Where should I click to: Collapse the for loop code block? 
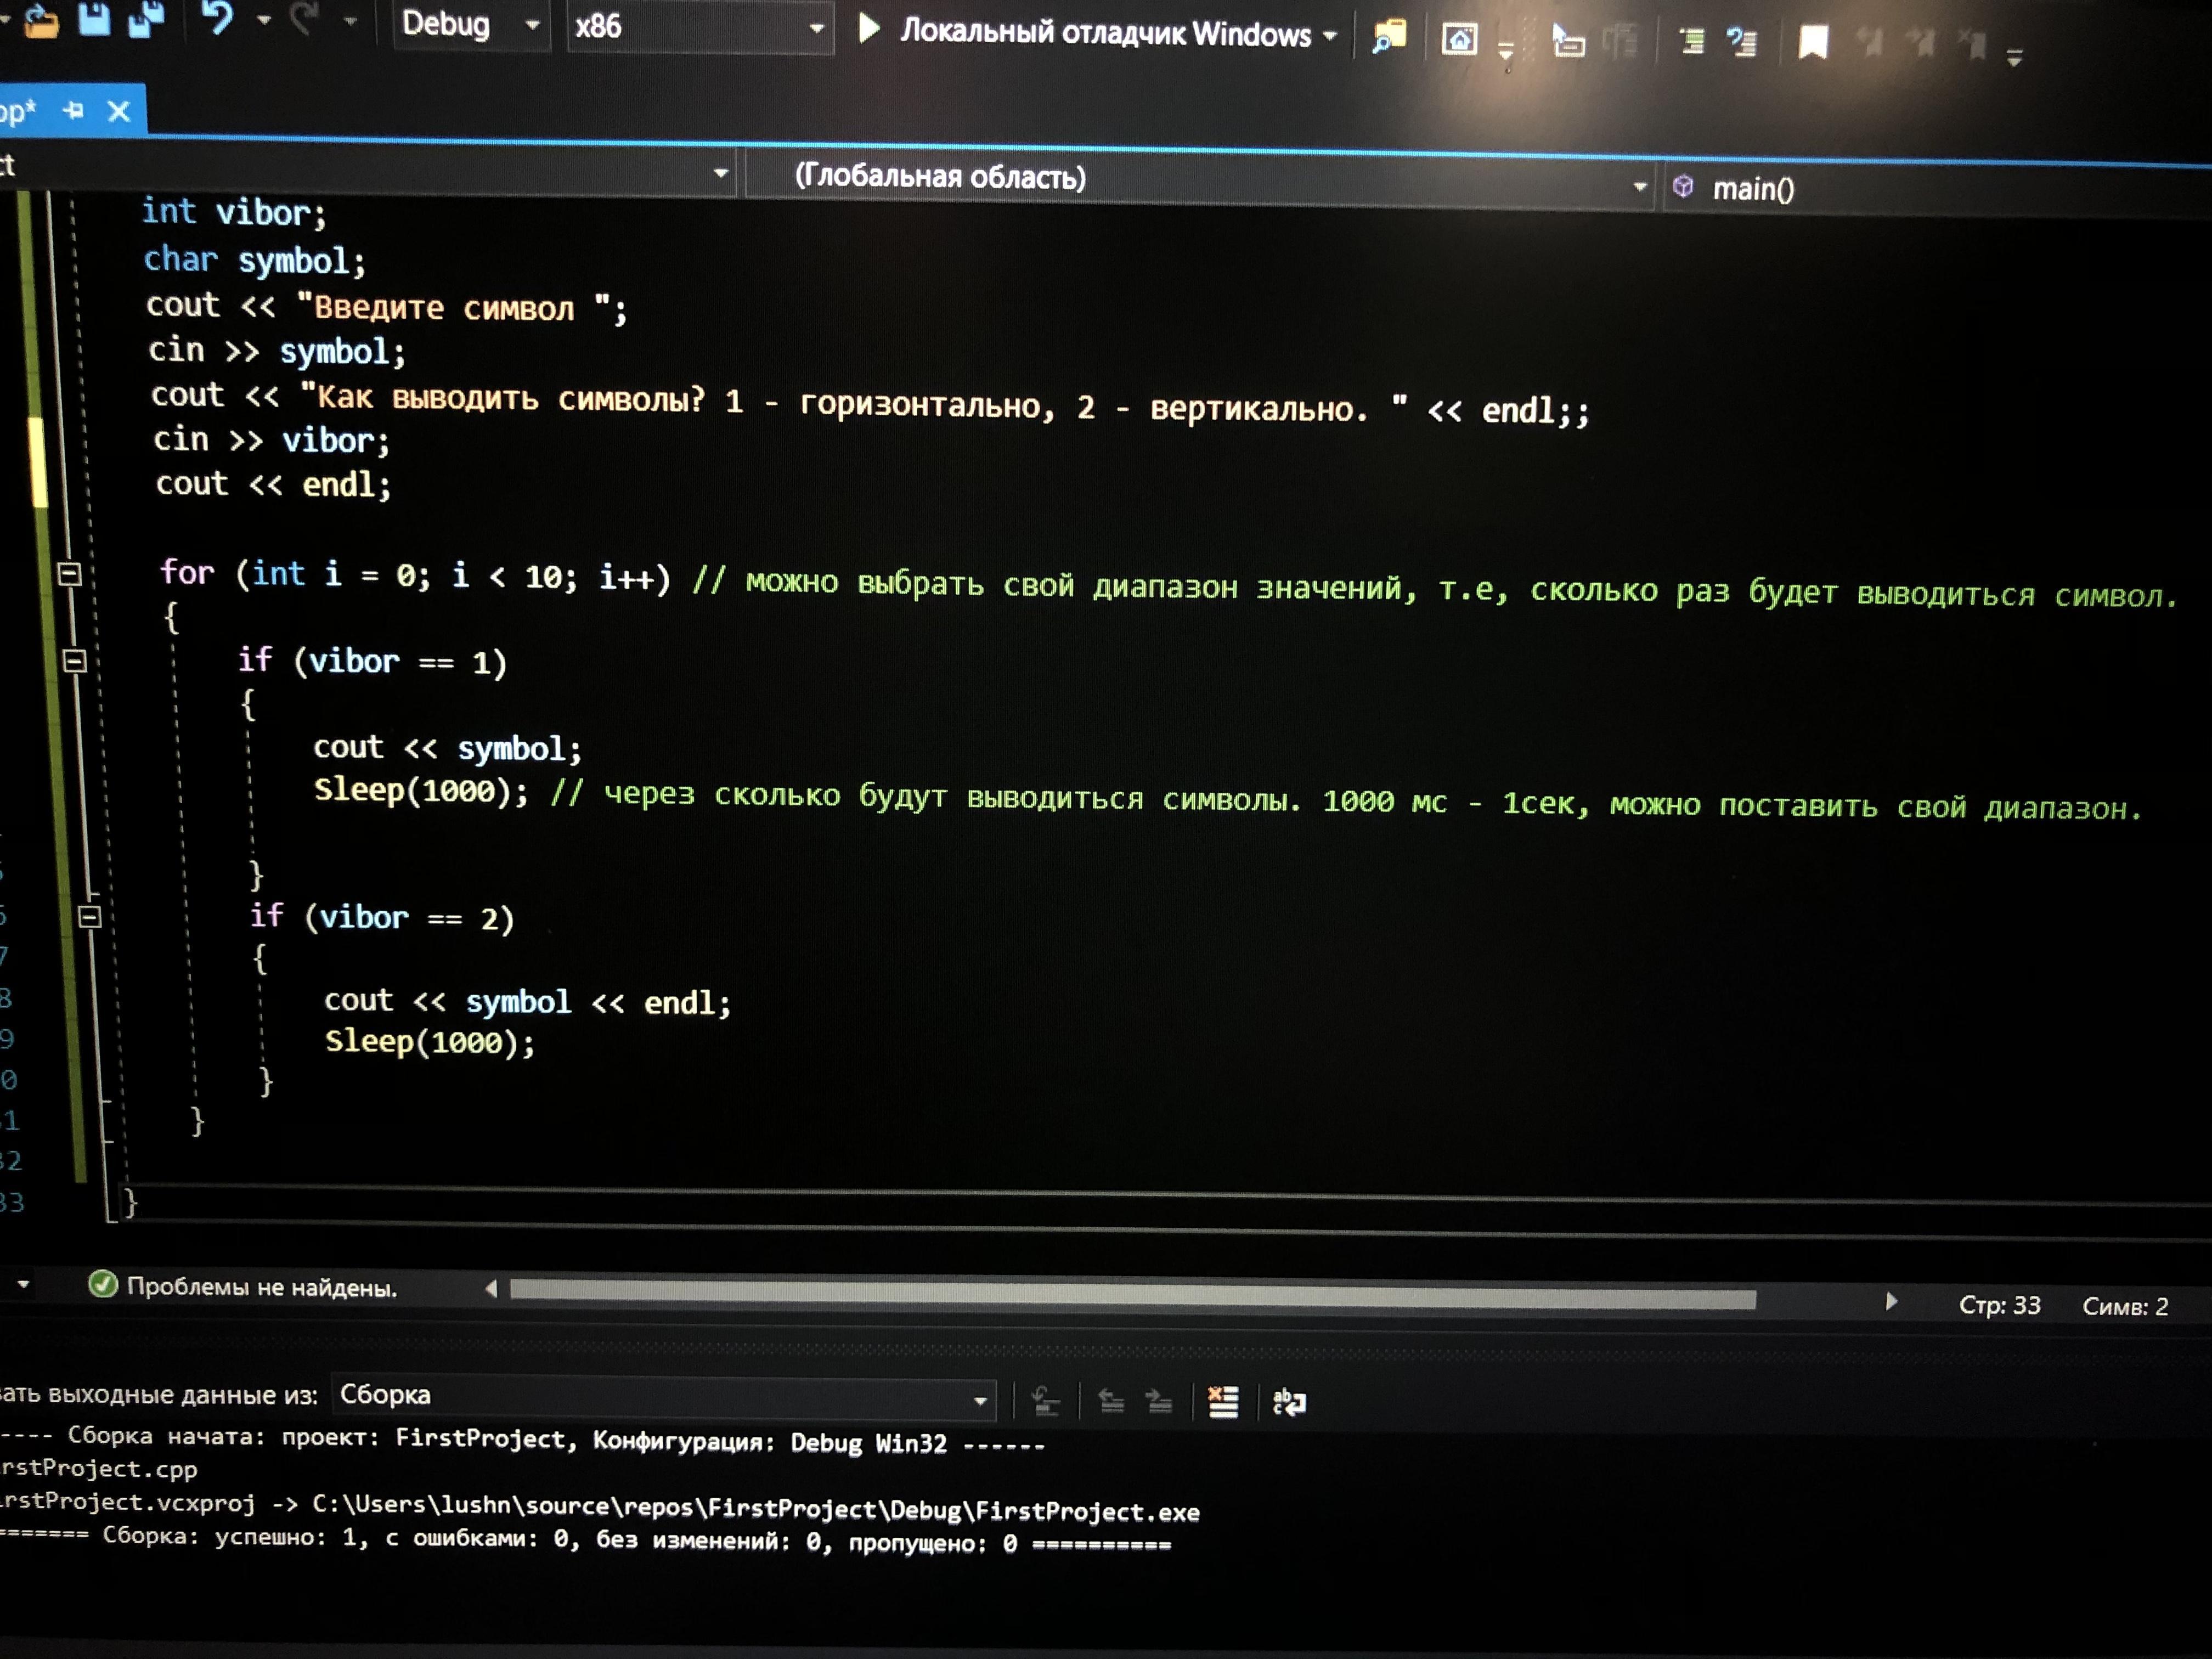(x=69, y=574)
